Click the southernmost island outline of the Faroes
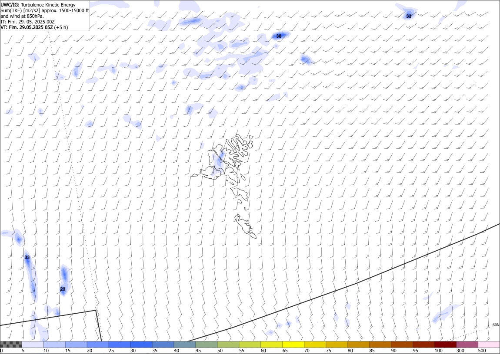Image resolution: width=500 pixels, height=354 pixels. point(246,226)
